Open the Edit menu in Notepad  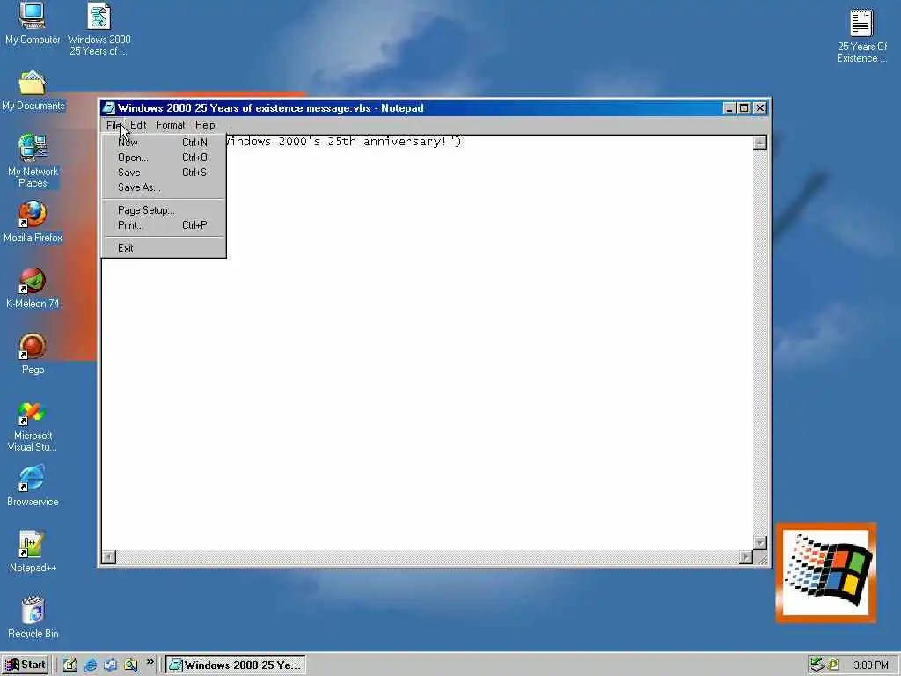(138, 125)
